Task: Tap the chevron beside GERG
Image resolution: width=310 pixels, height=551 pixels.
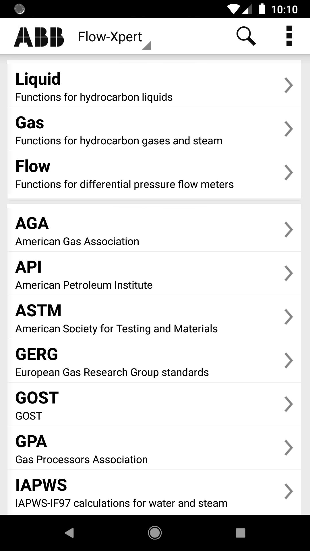Action: [288, 360]
